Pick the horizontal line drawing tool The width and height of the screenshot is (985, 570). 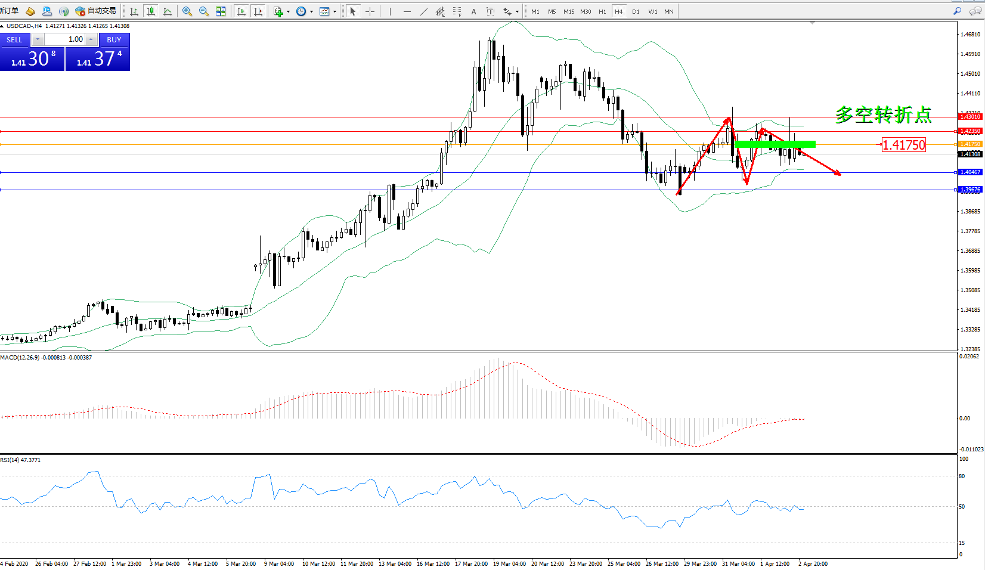click(407, 11)
